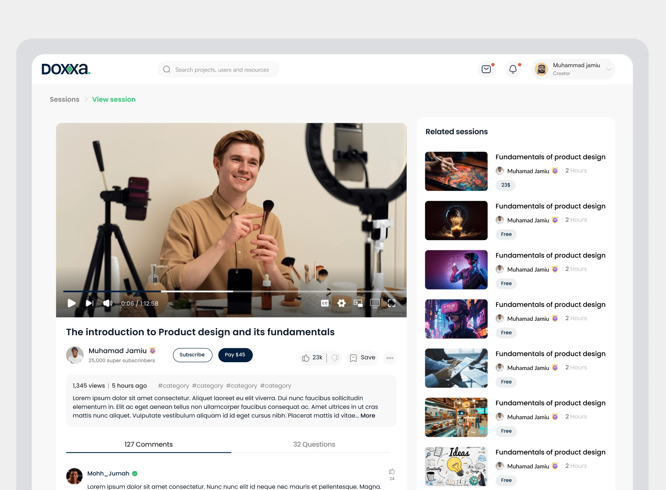Click the search input field

(x=219, y=69)
